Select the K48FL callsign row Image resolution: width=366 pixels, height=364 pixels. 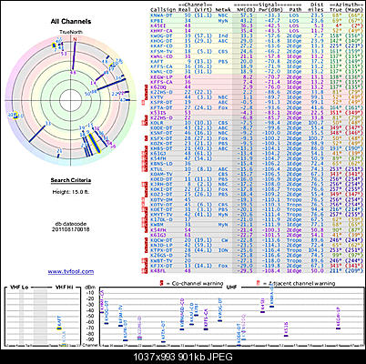(x=257, y=270)
